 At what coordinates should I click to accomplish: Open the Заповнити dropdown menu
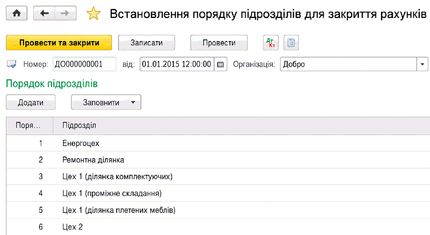tap(106, 102)
